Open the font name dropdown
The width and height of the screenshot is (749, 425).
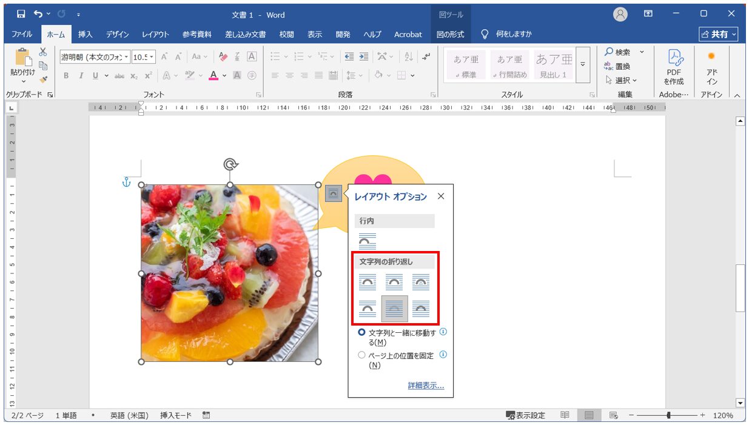(x=126, y=56)
